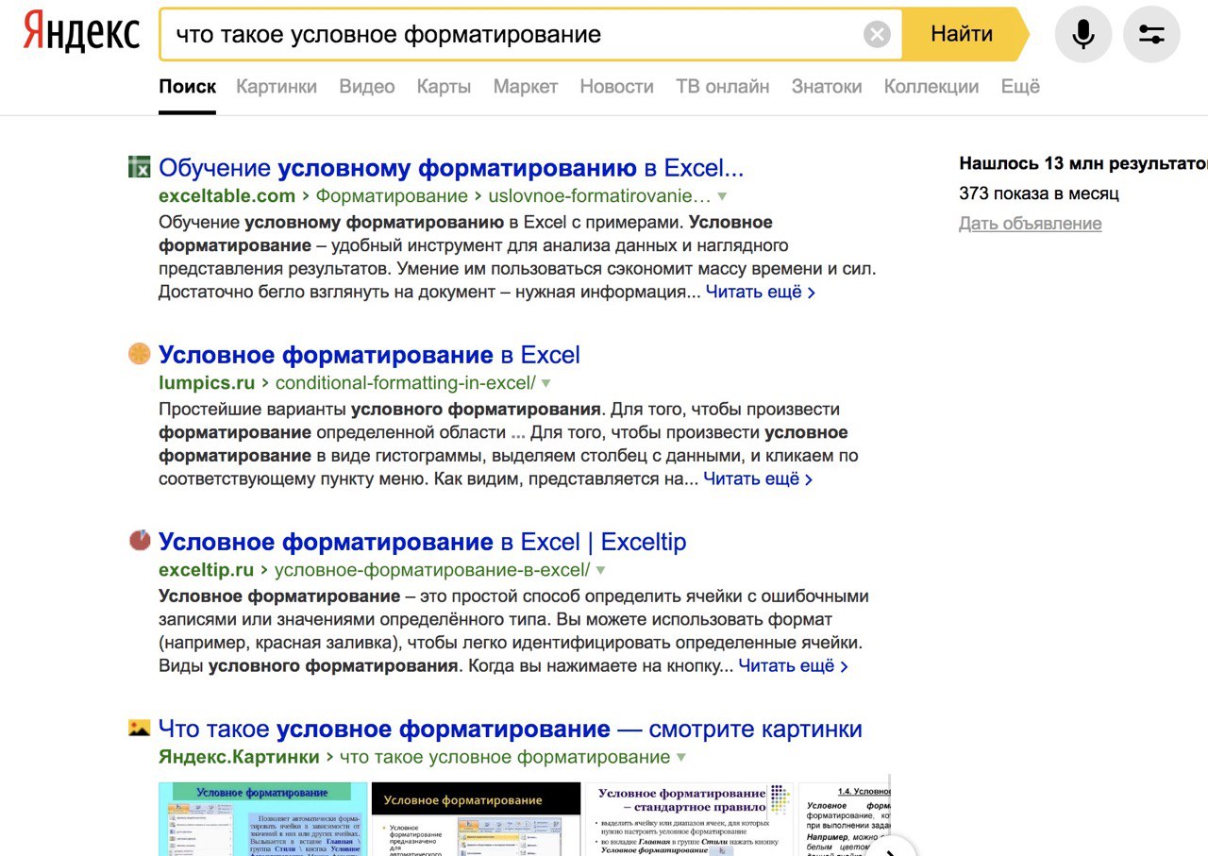Open the Форматирование breadcrumb under exceltable.com
1208x856 pixels.
click(x=392, y=196)
